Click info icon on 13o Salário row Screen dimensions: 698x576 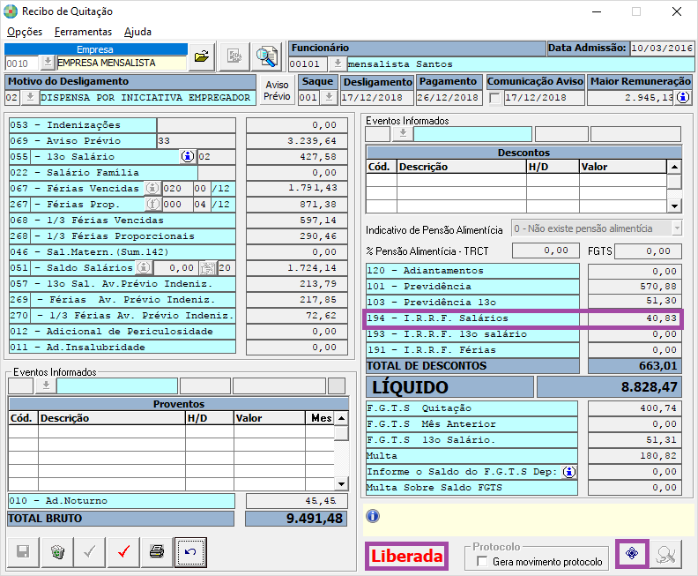pyautogui.click(x=188, y=156)
